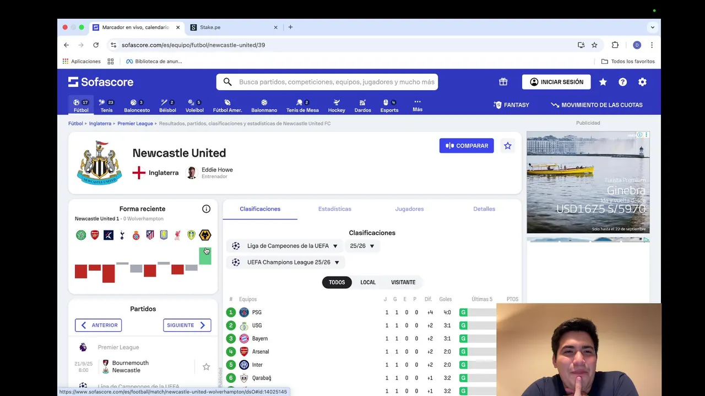Open a new browser tab
This screenshot has height=396, width=705.
pyautogui.click(x=290, y=28)
